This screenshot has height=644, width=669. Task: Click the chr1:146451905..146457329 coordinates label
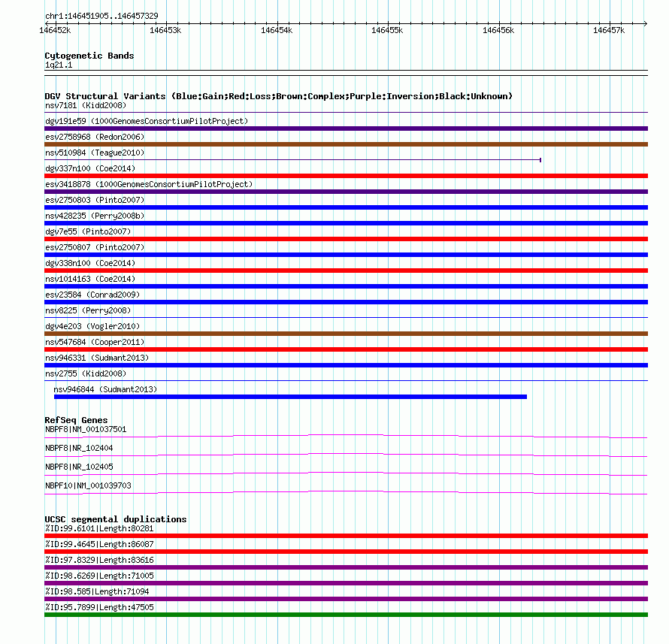click(101, 17)
